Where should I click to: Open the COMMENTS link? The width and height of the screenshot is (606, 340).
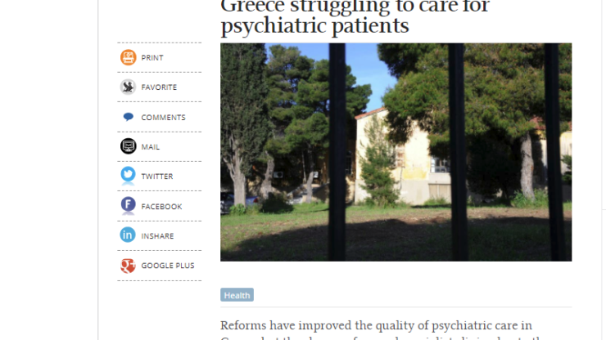(163, 118)
